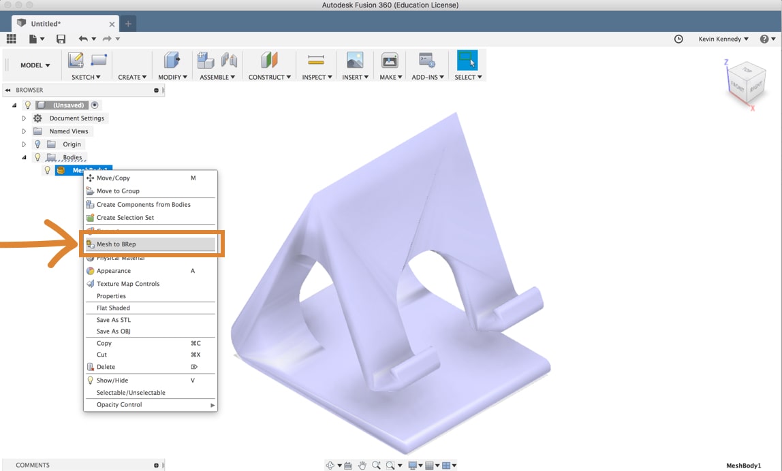Click the Measure inspect icon
Screen dimensions: 782x471
coord(316,61)
